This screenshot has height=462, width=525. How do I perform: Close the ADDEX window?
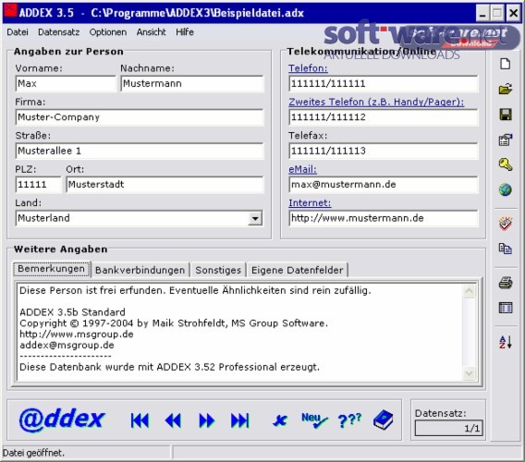pyautogui.click(x=513, y=13)
